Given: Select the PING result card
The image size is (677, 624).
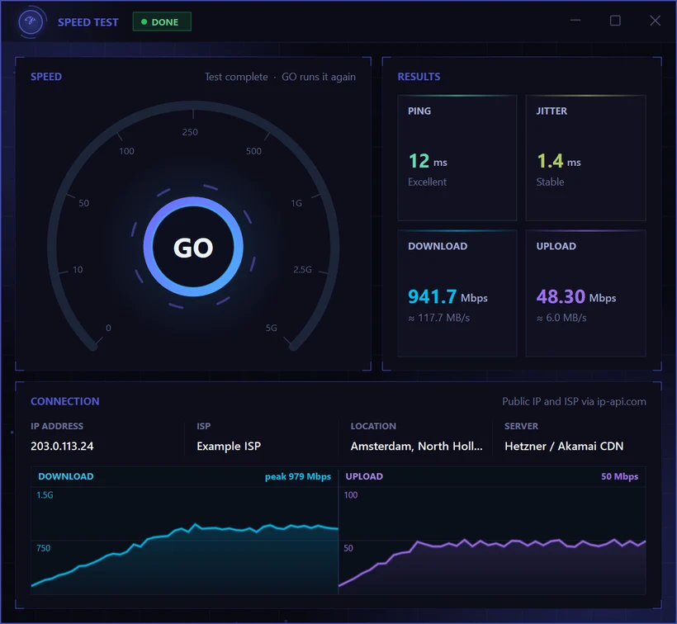Looking at the screenshot, I should (x=457, y=158).
